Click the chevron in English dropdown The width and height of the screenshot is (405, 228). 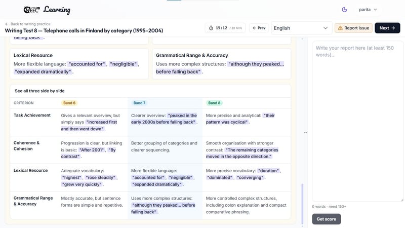[326, 28]
